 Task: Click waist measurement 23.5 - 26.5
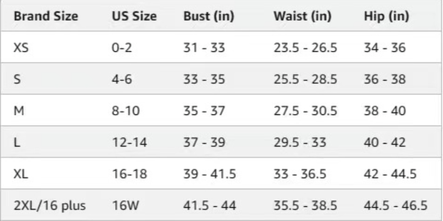305,48
